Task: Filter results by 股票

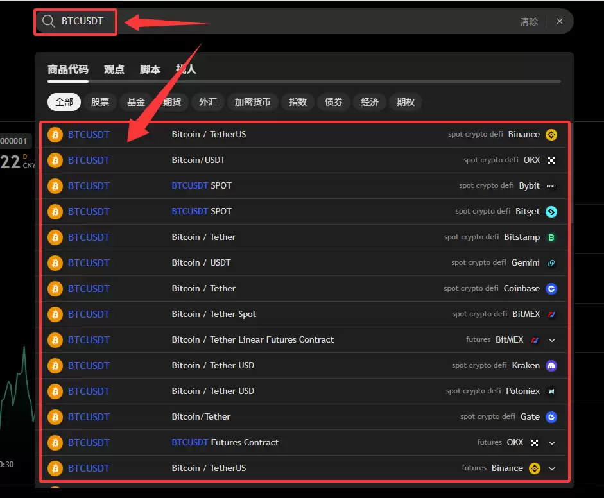Action: (x=100, y=102)
